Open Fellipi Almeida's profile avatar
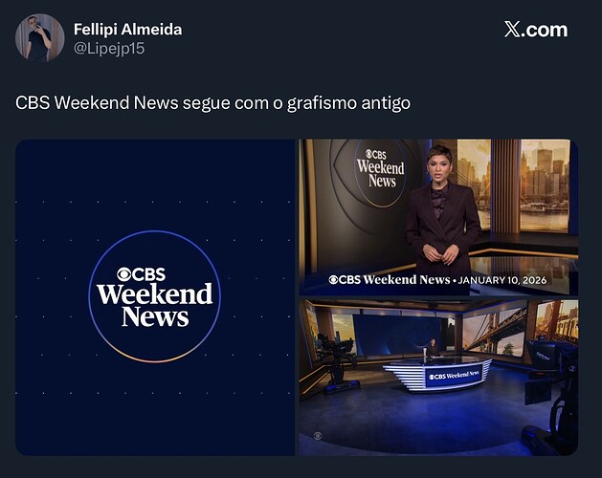The width and height of the screenshot is (602, 478). tap(39, 37)
